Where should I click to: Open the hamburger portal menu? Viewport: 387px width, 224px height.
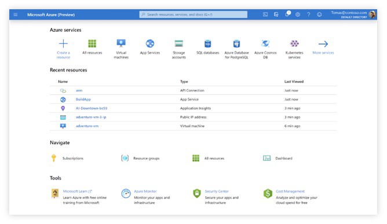15,14
